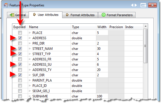161x103 pixels.
Task: Click the left navigation arrow in title bar
Action: pyautogui.click(x=132, y=5)
